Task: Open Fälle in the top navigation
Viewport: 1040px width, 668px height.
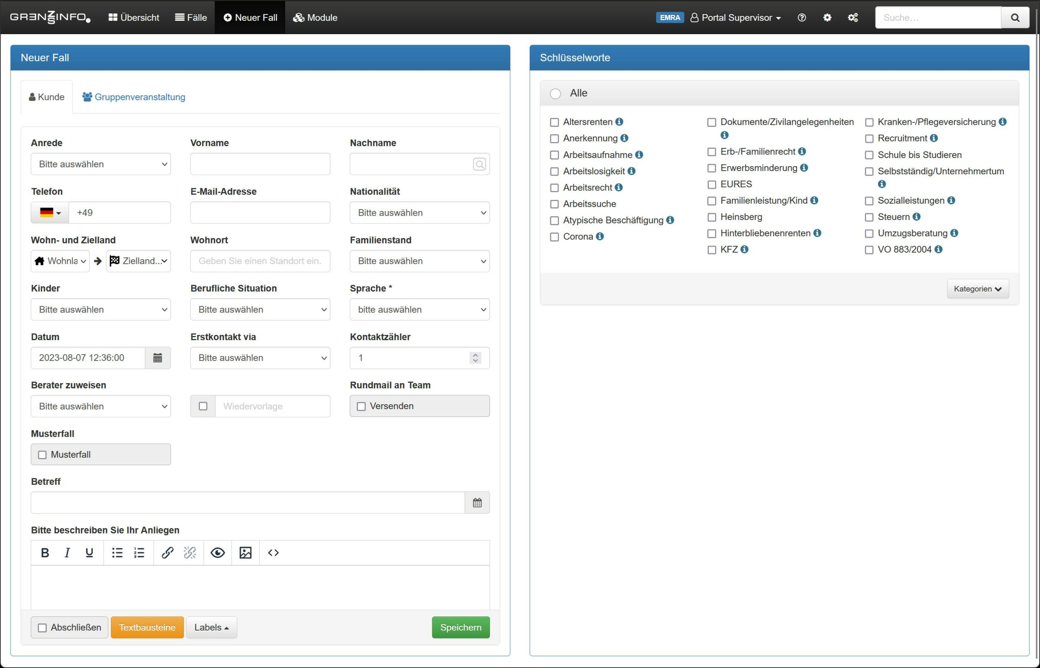Action: click(x=191, y=18)
